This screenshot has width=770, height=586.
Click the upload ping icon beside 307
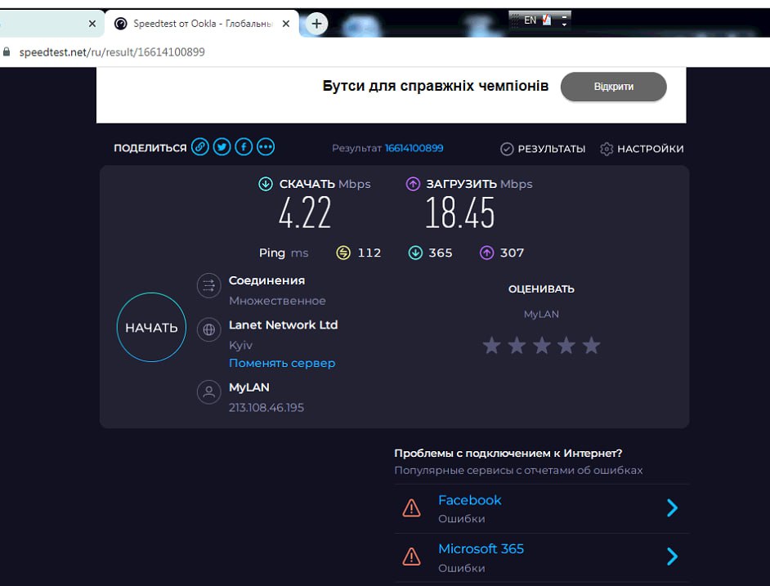pyautogui.click(x=486, y=253)
